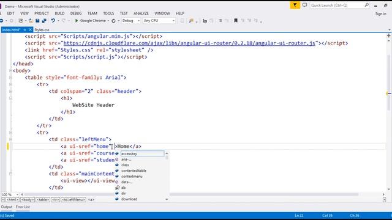
Task: Open the TOOLS menu
Action: [x=108, y=13]
